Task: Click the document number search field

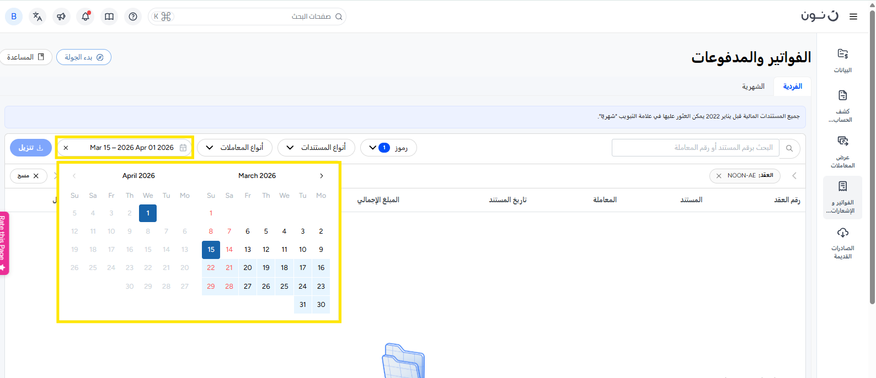Action: tap(695, 148)
